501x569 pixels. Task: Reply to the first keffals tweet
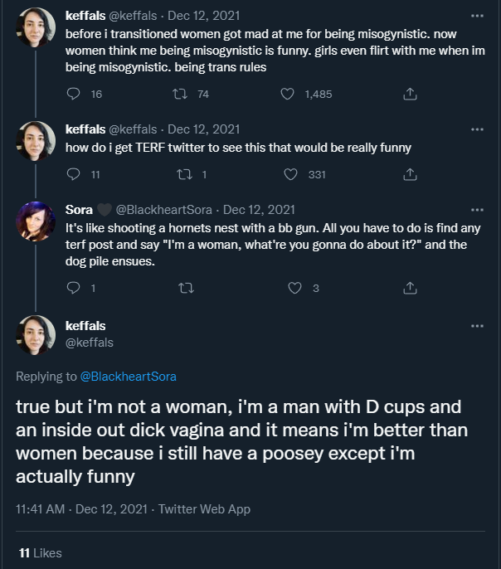pos(73,95)
